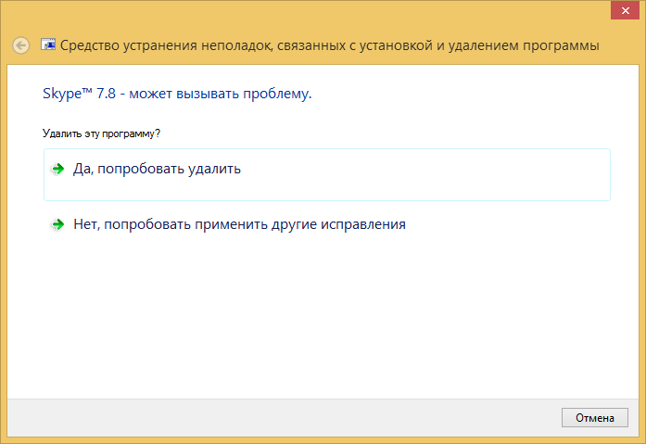The height and width of the screenshot is (444, 646).
Task: Click the window title 'Средство устранения неполадок'
Action: [x=330, y=45]
